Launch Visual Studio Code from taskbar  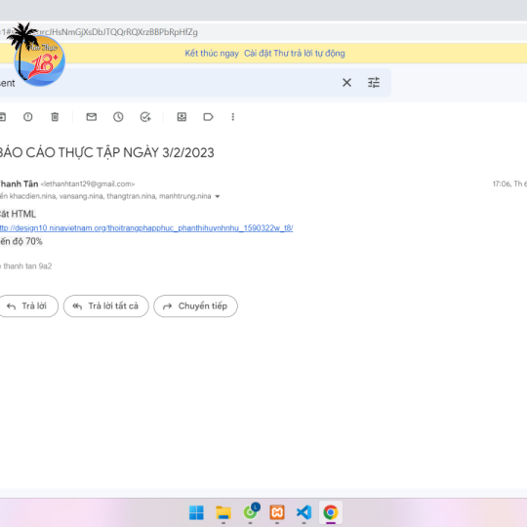(304, 512)
